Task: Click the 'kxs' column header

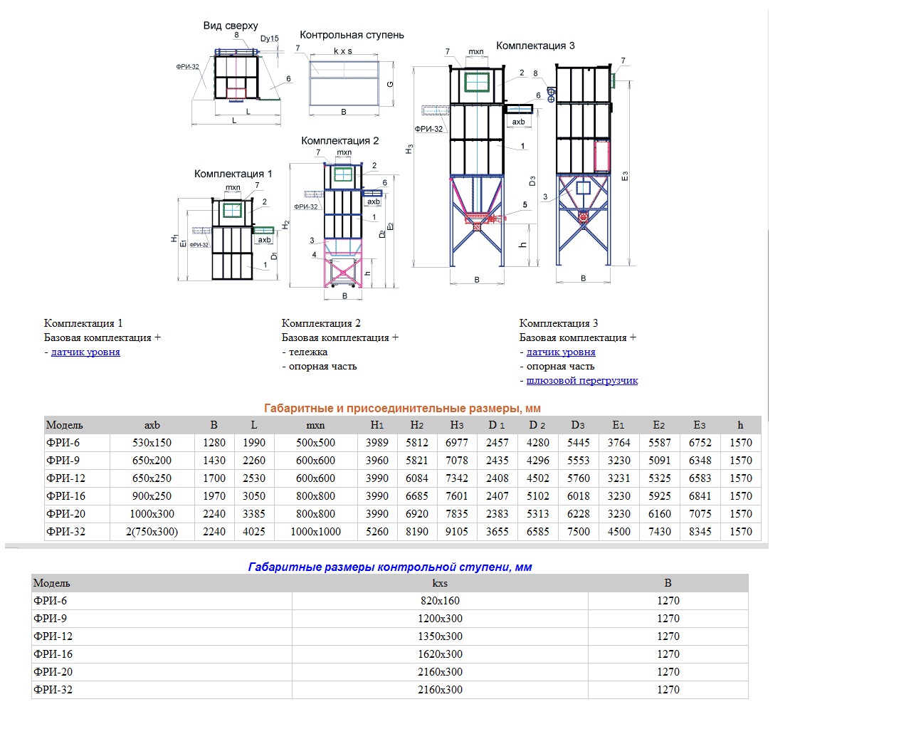Action: point(440,583)
